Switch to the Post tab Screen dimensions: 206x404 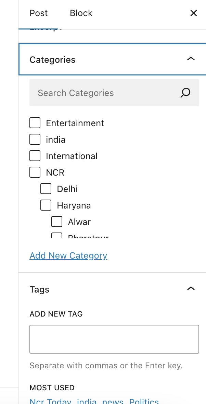[39, 13]
